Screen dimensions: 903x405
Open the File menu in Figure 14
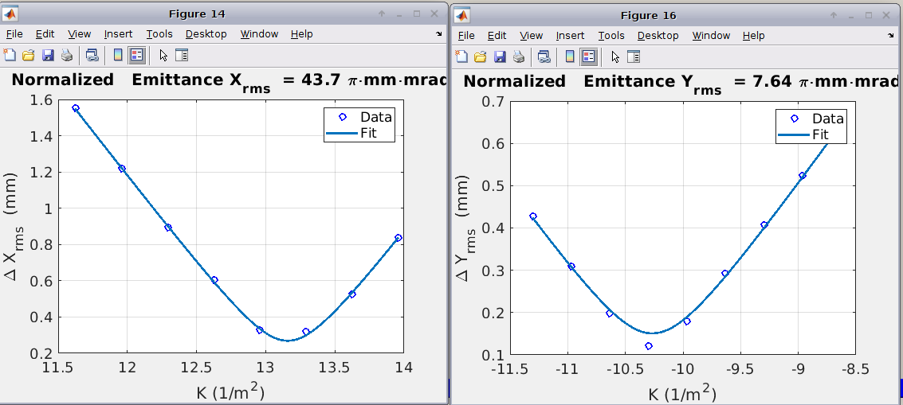14,33
